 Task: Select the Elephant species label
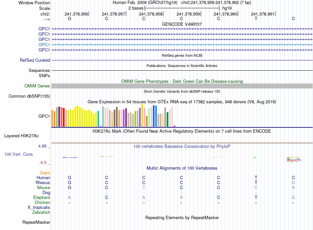tap(42, 197)
